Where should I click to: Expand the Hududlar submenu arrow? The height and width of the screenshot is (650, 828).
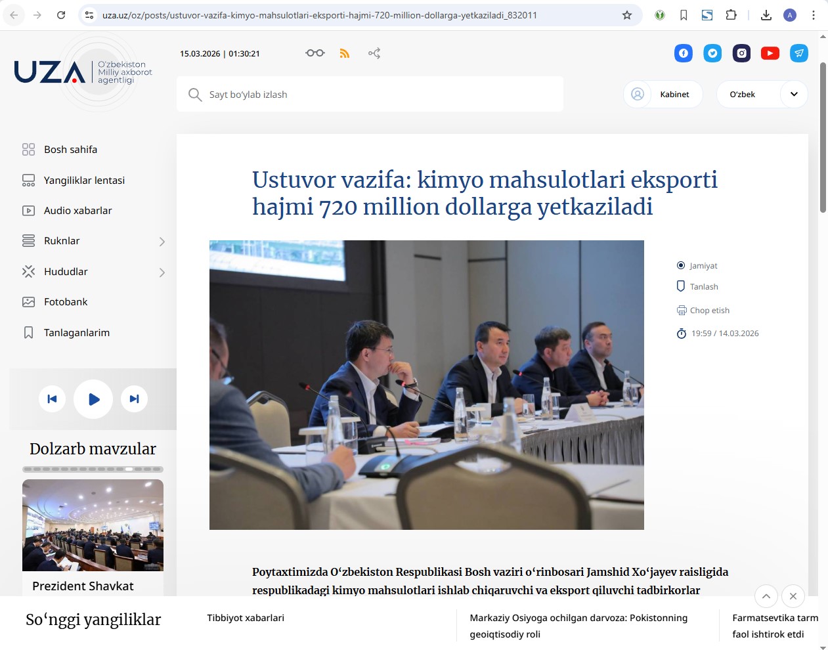coord(162,272)
